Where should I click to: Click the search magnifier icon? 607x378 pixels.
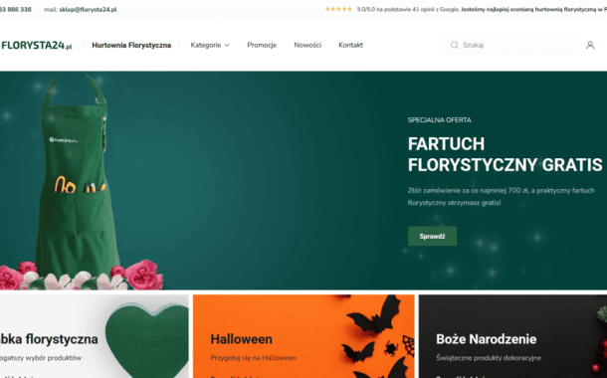point(454,46)
